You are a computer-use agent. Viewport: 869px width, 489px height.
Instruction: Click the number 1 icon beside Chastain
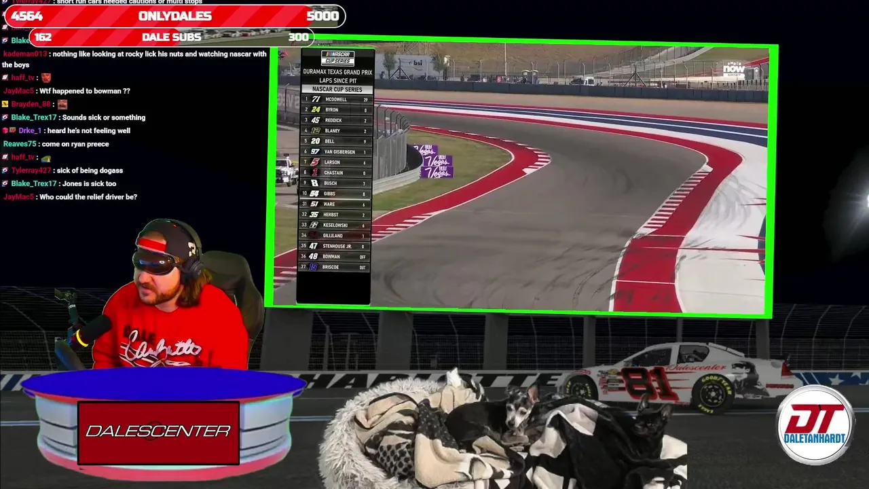coord(315,173)
